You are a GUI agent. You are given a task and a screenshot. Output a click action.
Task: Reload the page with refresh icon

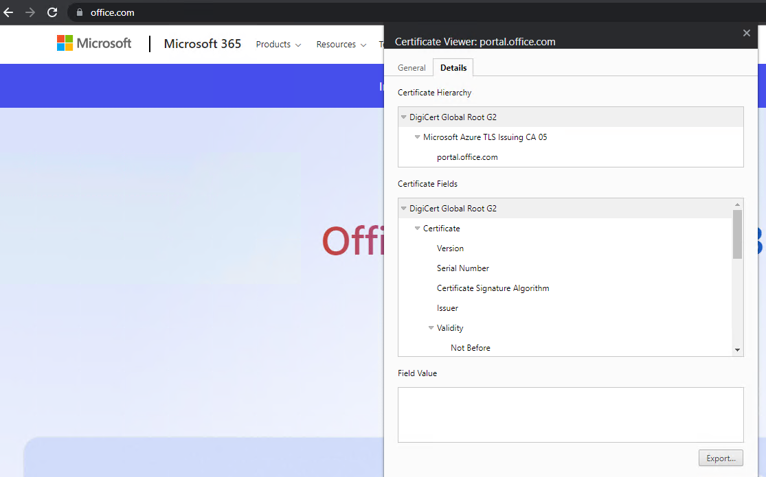click(52, 12)
